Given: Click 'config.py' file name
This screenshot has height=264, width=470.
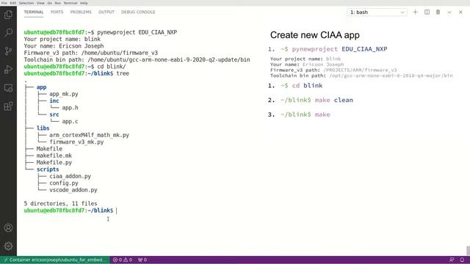Looking at the screenshot, I should click(64, 183).
